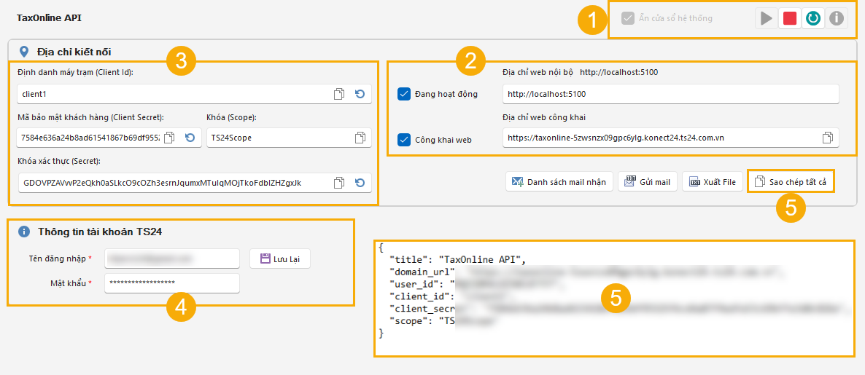Stop the service with the red square button
Screen dimensions: 865x375
[x=789, y=18]
